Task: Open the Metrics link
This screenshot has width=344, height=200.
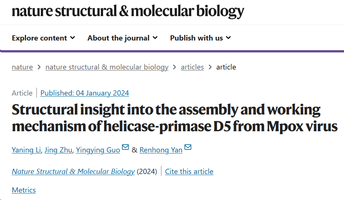Action: (24, 190)
